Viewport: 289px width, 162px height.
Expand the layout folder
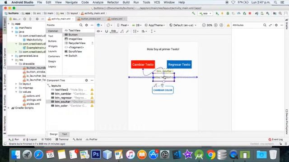[16, 84]
